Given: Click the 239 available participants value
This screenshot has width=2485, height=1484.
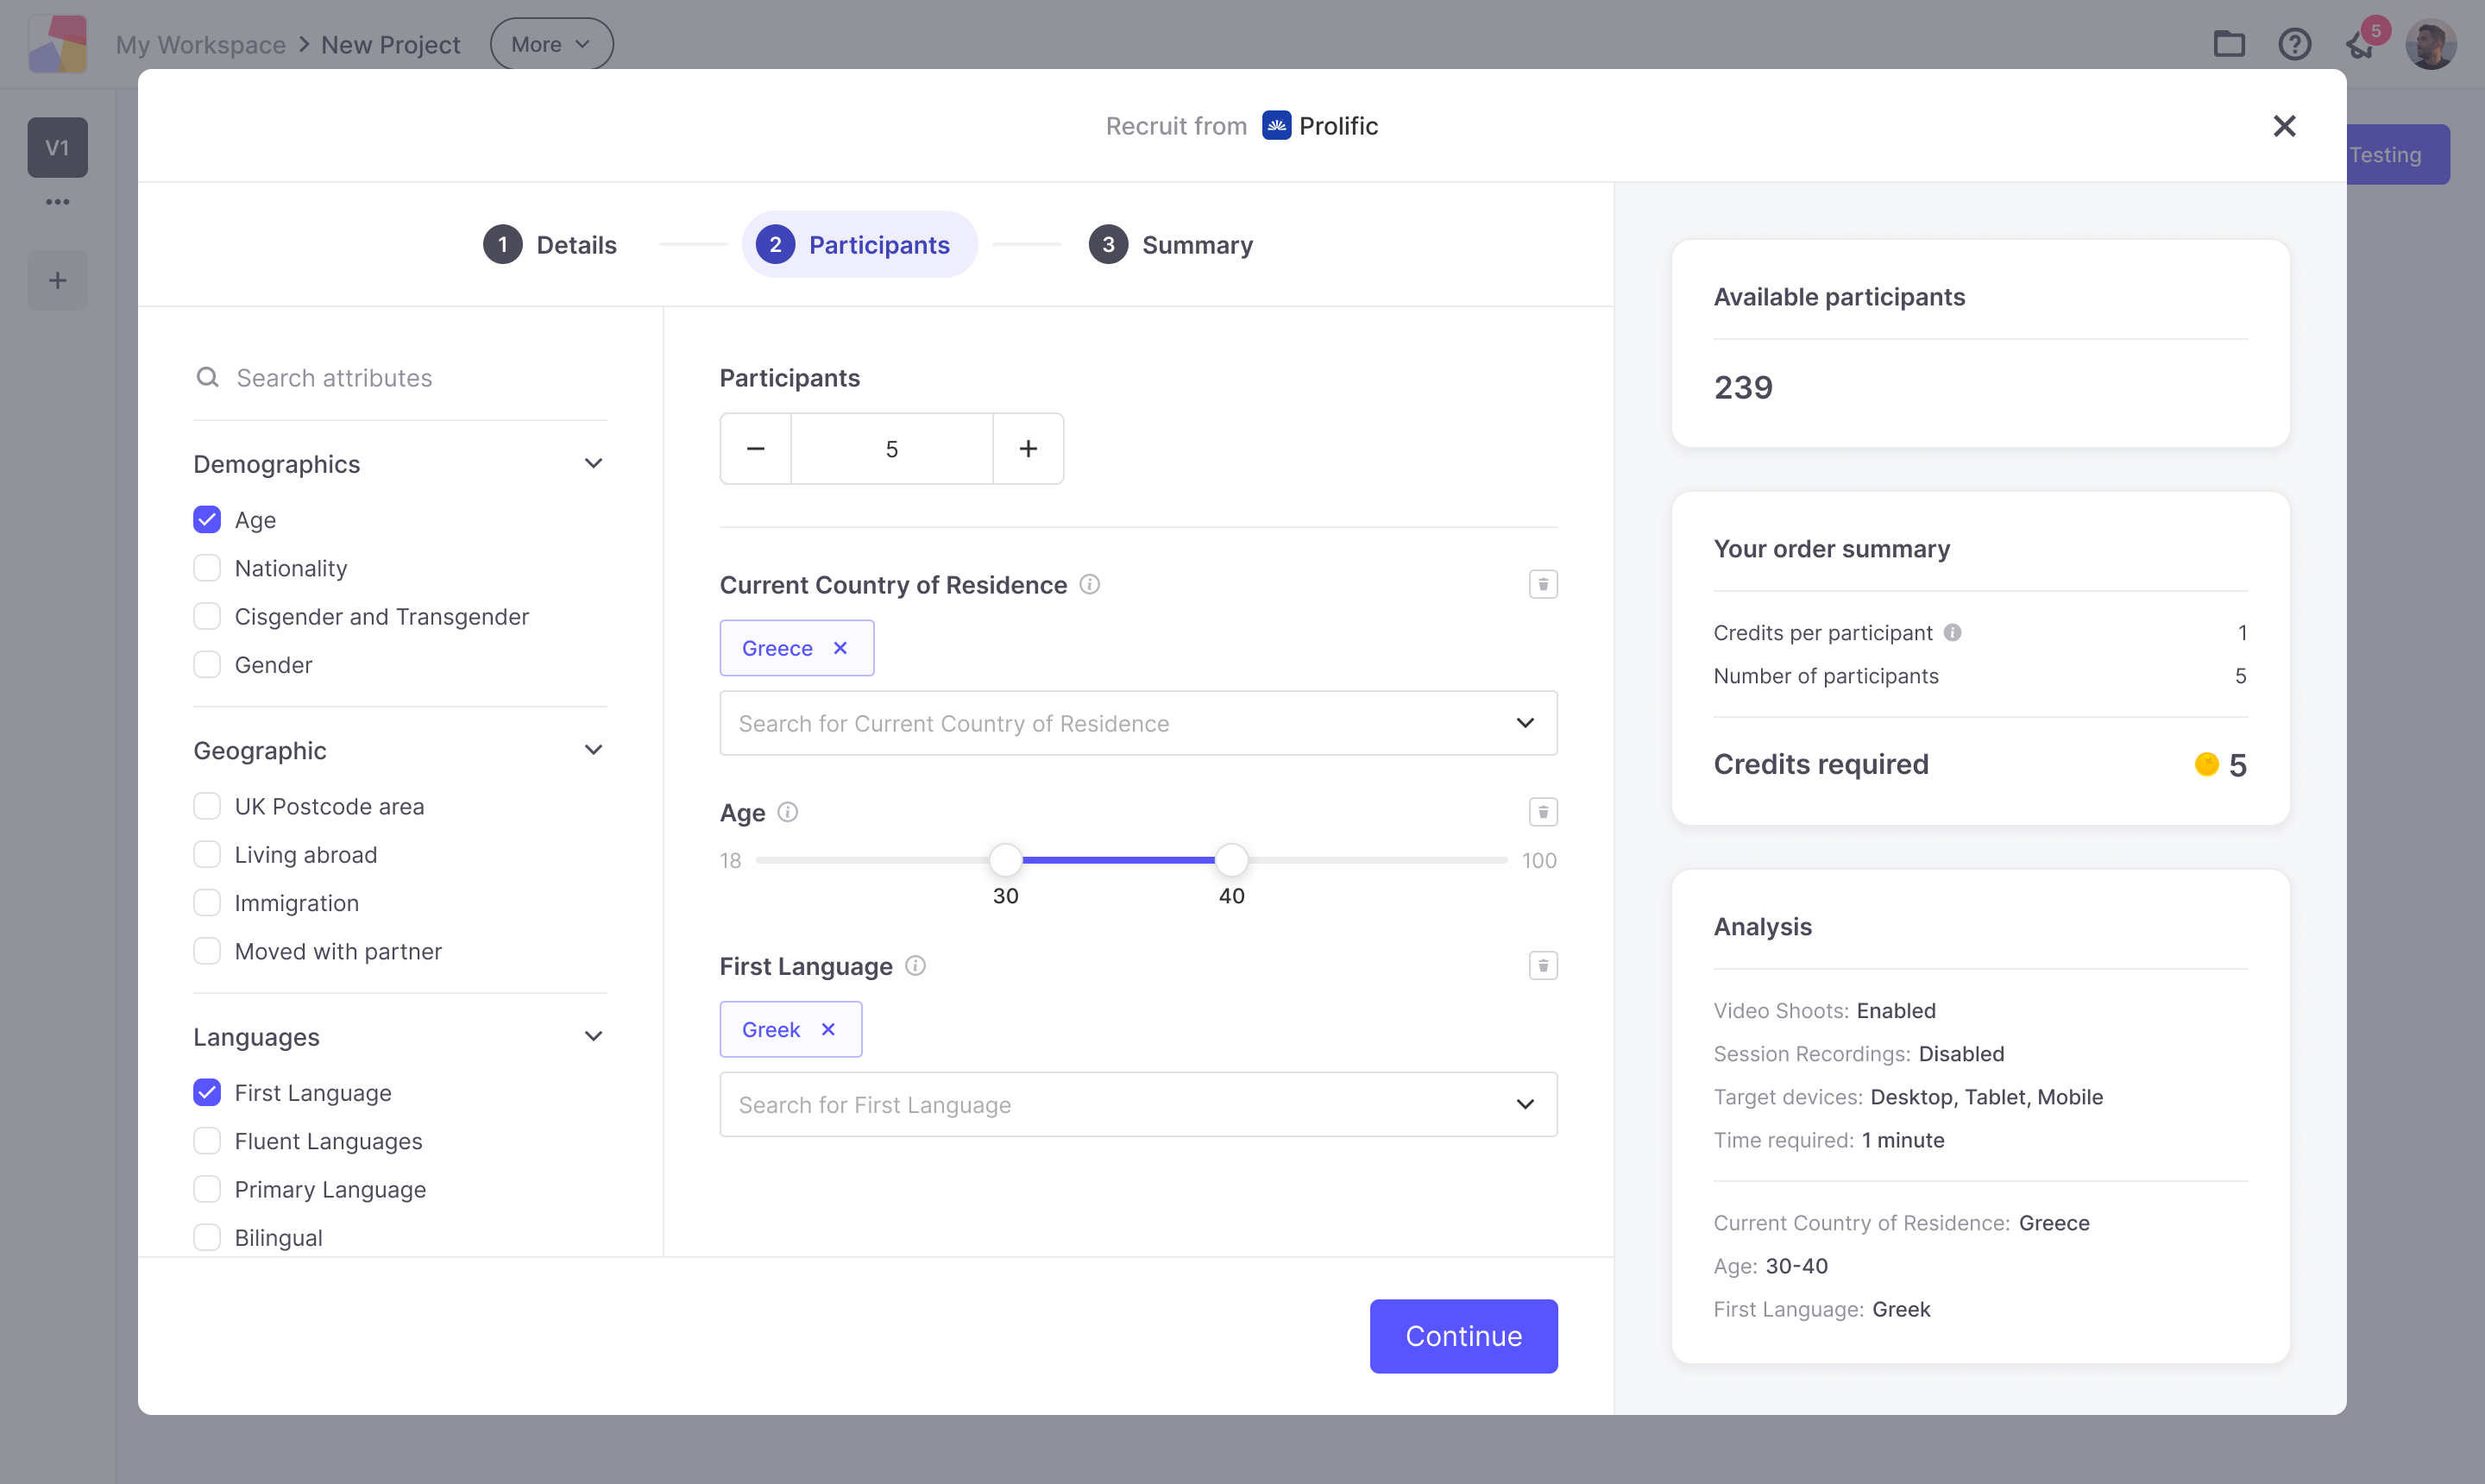Looking at the screenshot, I should 1742,387.
